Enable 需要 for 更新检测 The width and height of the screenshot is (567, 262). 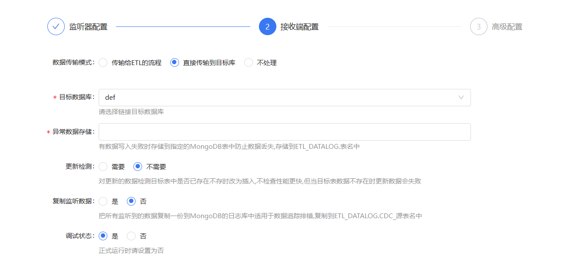click(x=103, y=166)
